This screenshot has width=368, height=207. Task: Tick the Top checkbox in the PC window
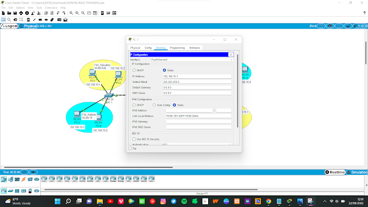(130, 148)
